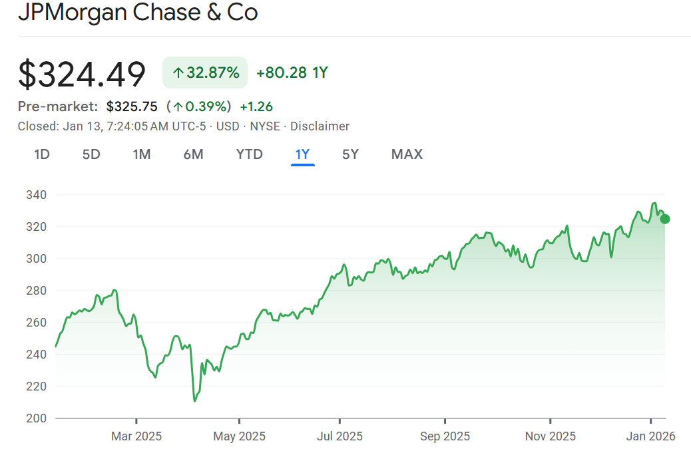Click the $324.49 stock price

point(82,74)
